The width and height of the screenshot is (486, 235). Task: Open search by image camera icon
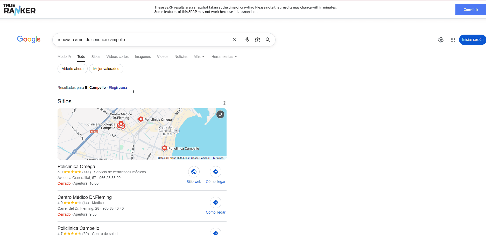[257, 40]
